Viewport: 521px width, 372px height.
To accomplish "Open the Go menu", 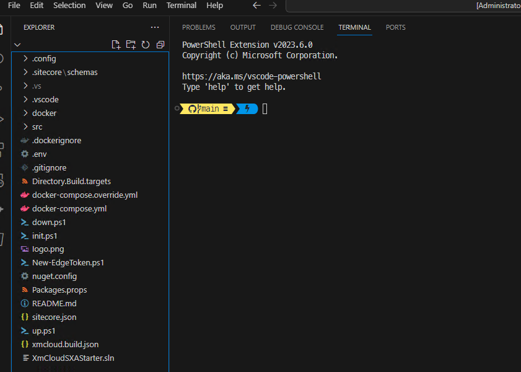I will 128,6.
